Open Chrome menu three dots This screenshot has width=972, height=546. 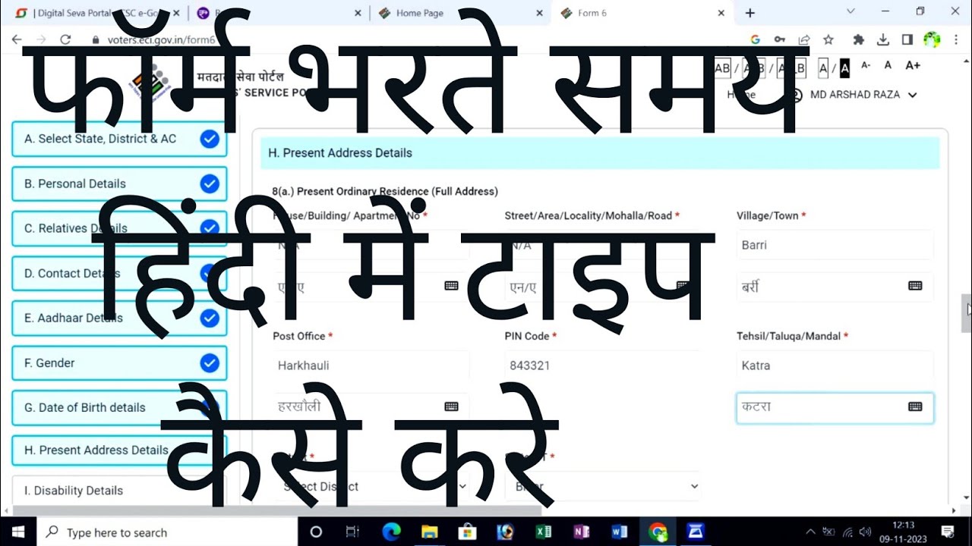point(955,39)
